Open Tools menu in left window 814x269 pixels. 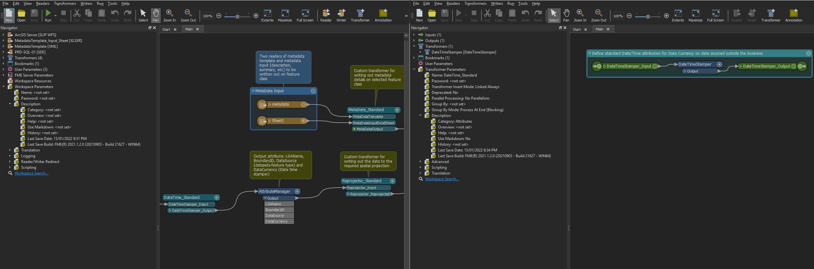[112, 4]
